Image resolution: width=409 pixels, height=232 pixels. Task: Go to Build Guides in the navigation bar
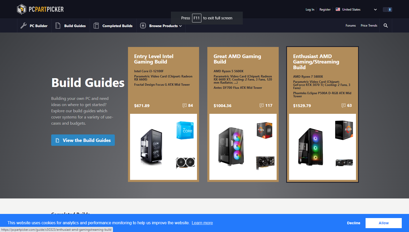pos(71,26)
